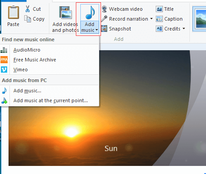The height and width of the screenshot is (174, 206).
Task: Open Add videos and photos
Action: pyautogui.click(x=66, y=19)
